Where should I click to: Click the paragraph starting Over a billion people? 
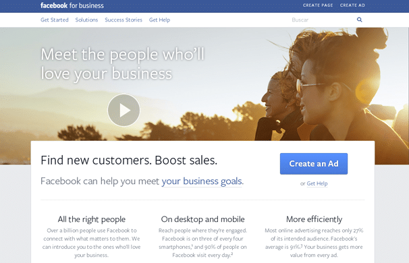tap(92, 243)
